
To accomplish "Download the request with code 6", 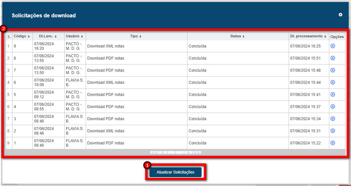I will [x=333, y=83].
